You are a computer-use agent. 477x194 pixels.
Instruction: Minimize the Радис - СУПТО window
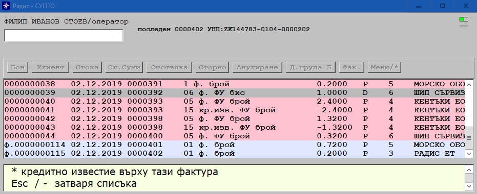point(419,6)
